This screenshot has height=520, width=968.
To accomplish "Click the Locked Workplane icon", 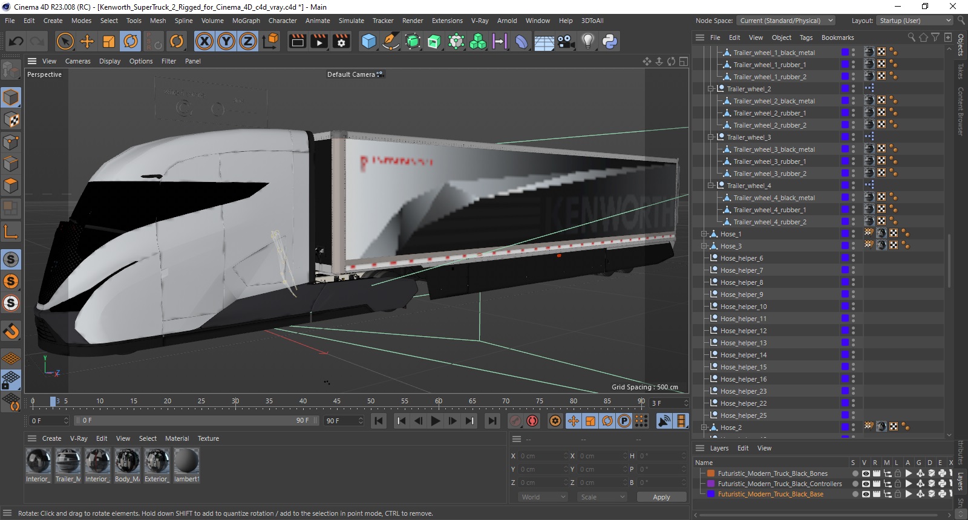I will tap(11, 380).
